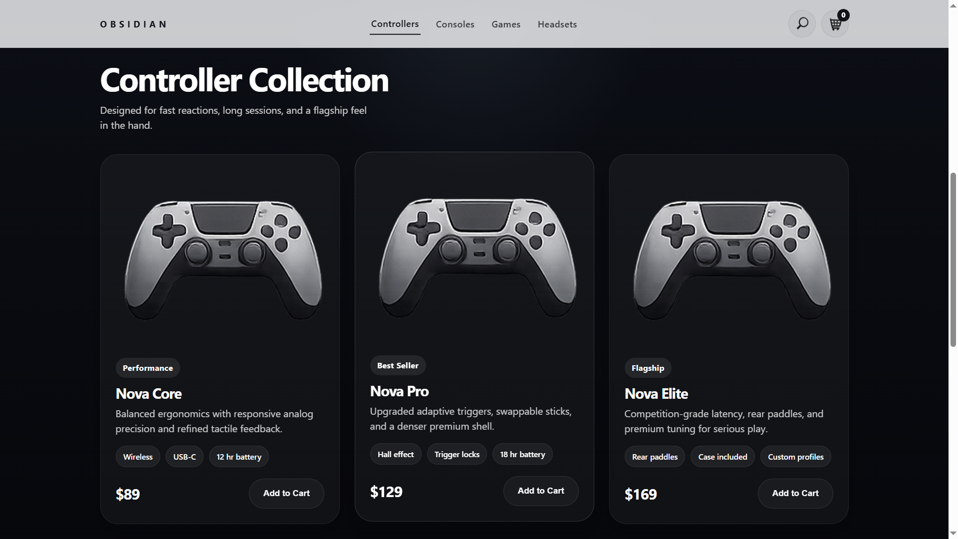The height and width of the screenshot is (539, 958).
Task: Add Nova Pro to cart
Action: coord(540,491)
